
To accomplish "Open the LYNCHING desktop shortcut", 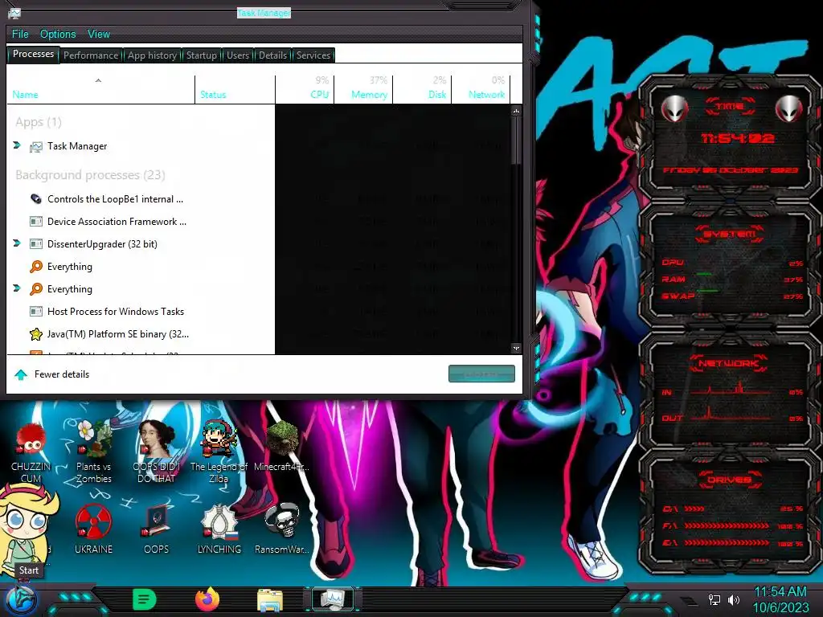I will (x=219, y=529).
